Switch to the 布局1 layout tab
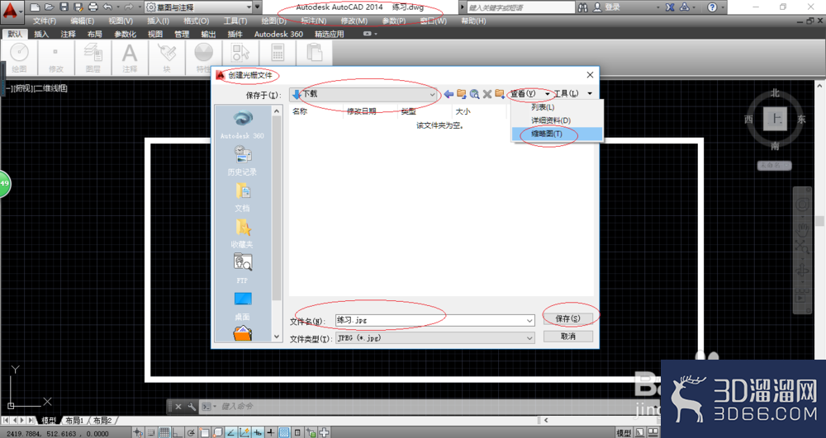The height and width of the screenshot is (438, 826). 74,421
